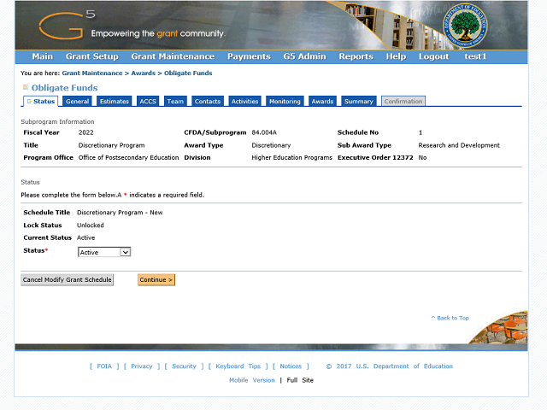Click the Unlocked lock status value
The image size is (547, 410).
pyautogui.click(x=91, y=225)
